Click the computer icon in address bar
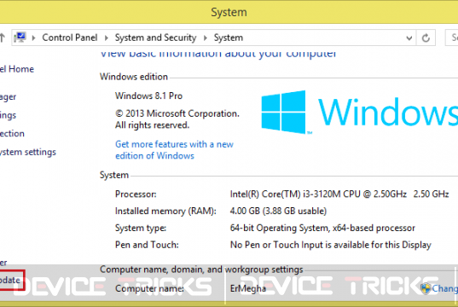Screen dimensions: 458x307 point(20,38)
